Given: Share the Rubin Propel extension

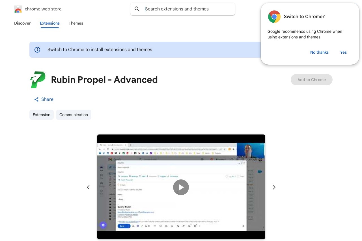Looking at the screenshot, I should tap(44, 99).
